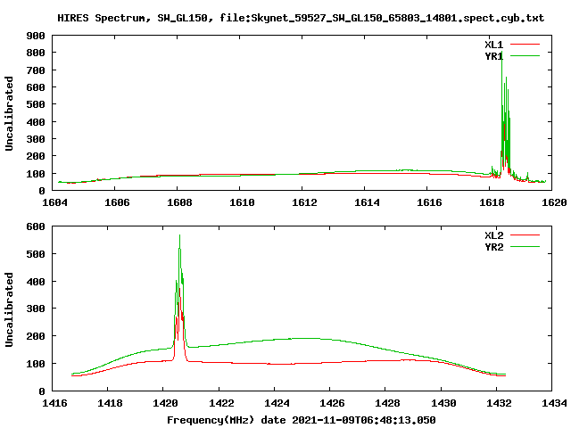Image resolution: width=571 pixels, height=428 pixels.
Task: Click the 1416 x-axis tick label
Action: pos(54,403)
